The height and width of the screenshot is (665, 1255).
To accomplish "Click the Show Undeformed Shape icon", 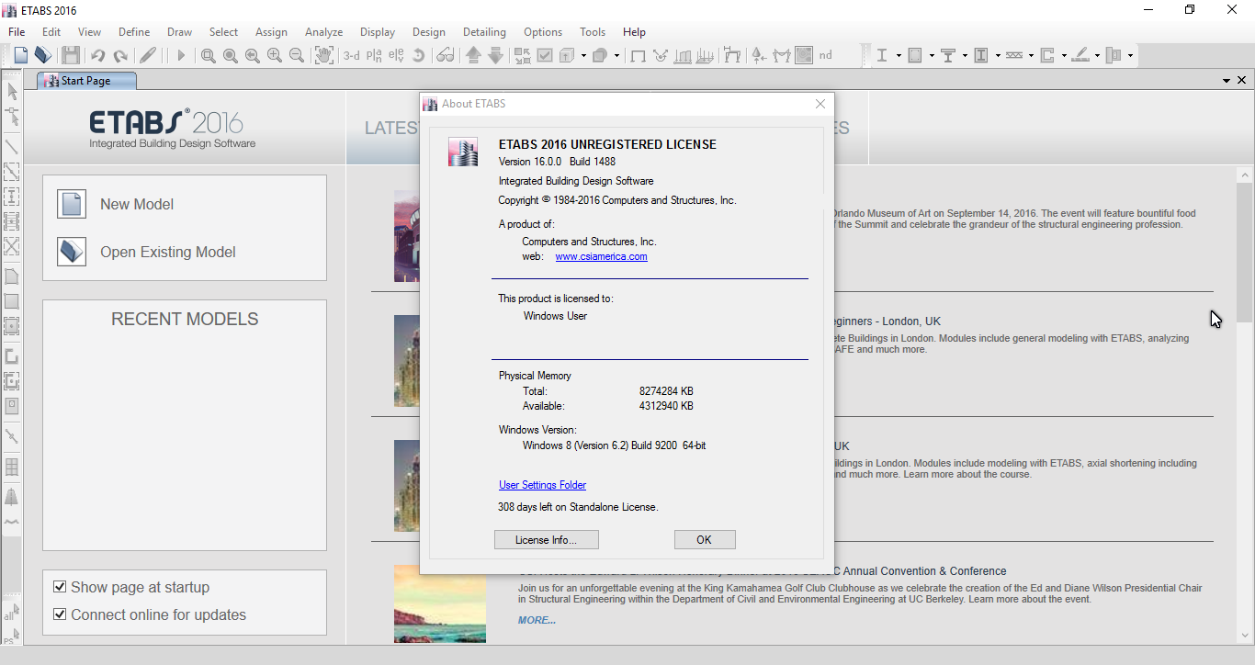I will (x=638, y=56).
